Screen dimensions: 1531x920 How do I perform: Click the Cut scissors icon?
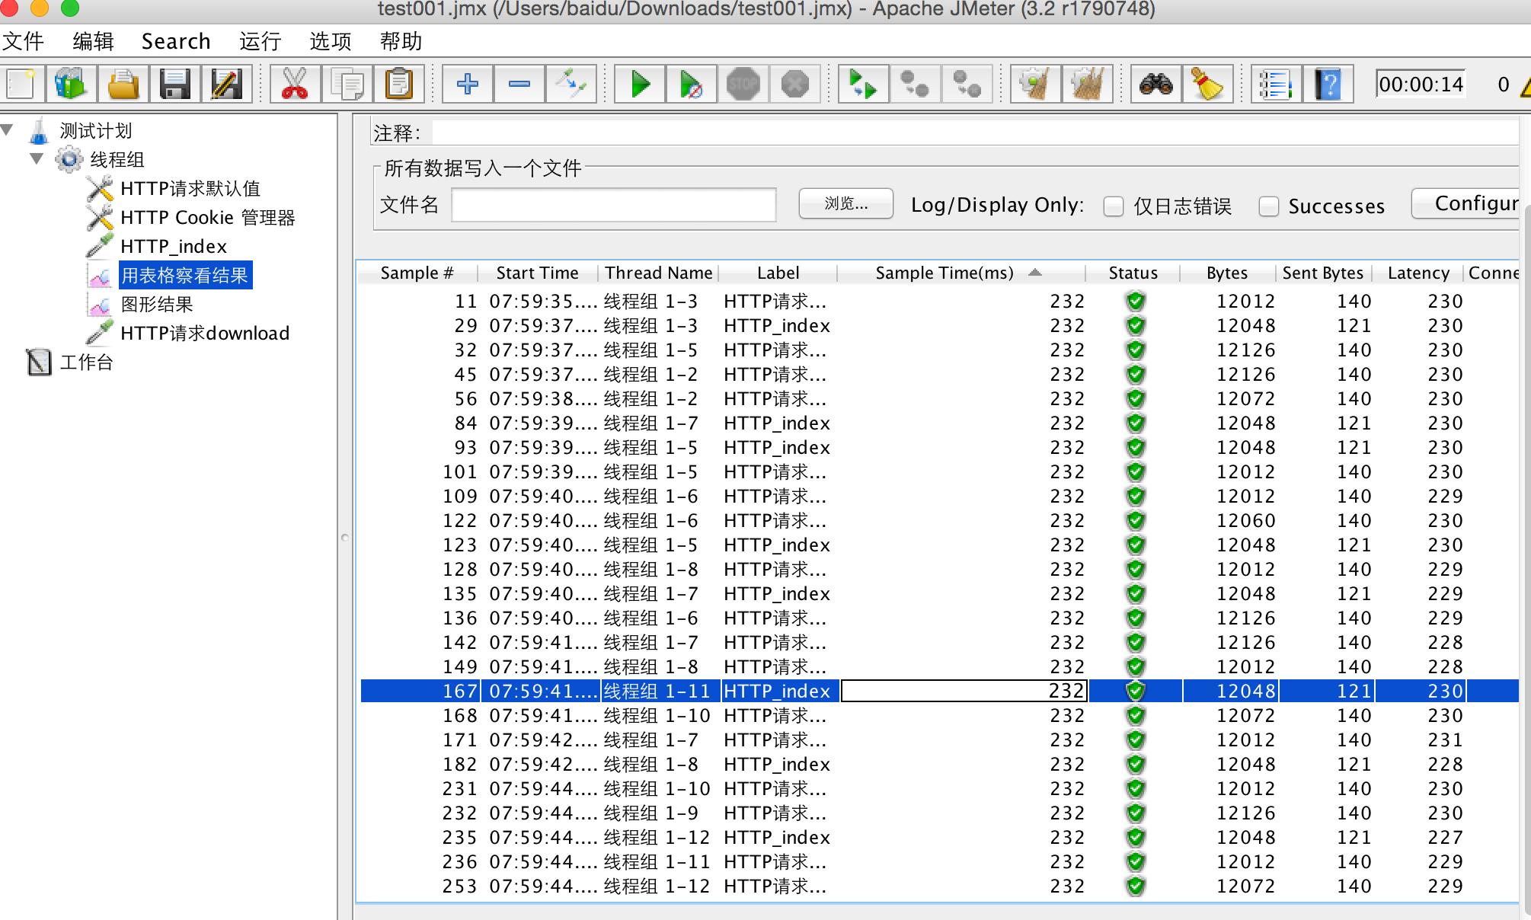click(295, 84)
